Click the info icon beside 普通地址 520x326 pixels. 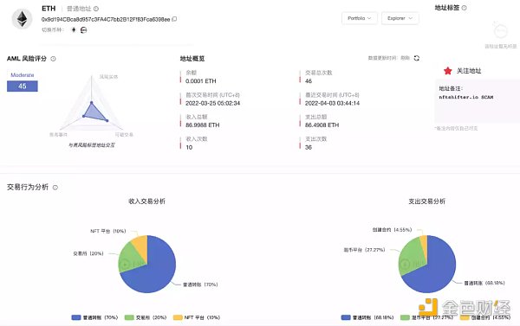[96, 9]
